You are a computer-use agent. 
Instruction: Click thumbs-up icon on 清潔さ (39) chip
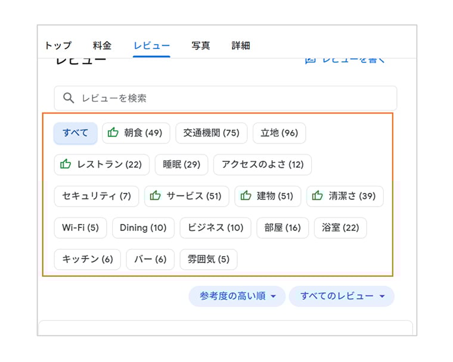coord(318,196)
